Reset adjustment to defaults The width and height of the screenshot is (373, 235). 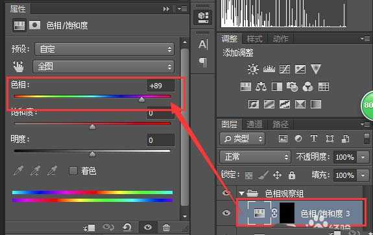coord(127,227)
